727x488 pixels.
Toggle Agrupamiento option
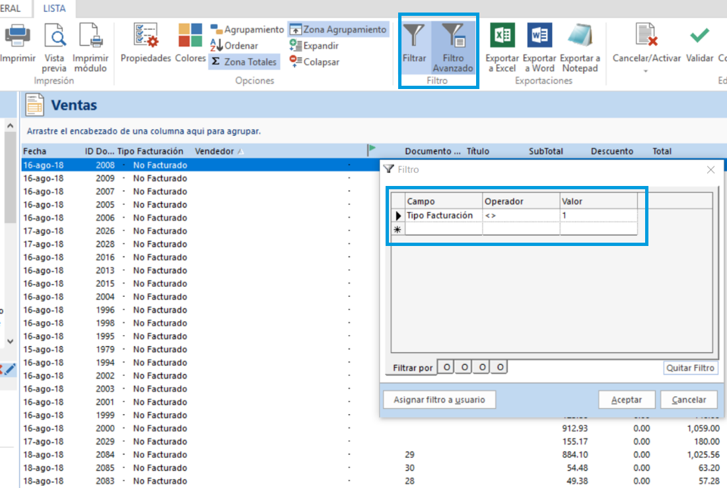pos(248,30)
